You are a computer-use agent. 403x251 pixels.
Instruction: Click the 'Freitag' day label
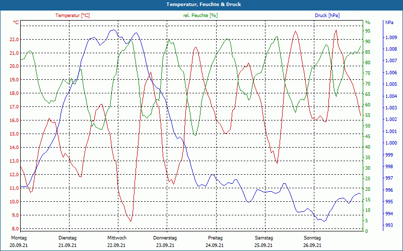216,237
